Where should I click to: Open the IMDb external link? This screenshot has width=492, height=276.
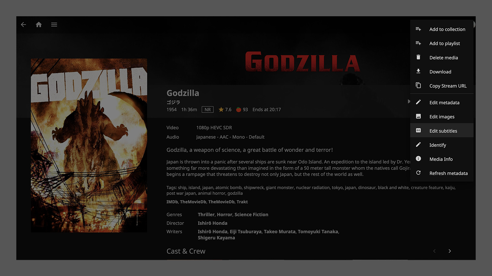[172, 202]
